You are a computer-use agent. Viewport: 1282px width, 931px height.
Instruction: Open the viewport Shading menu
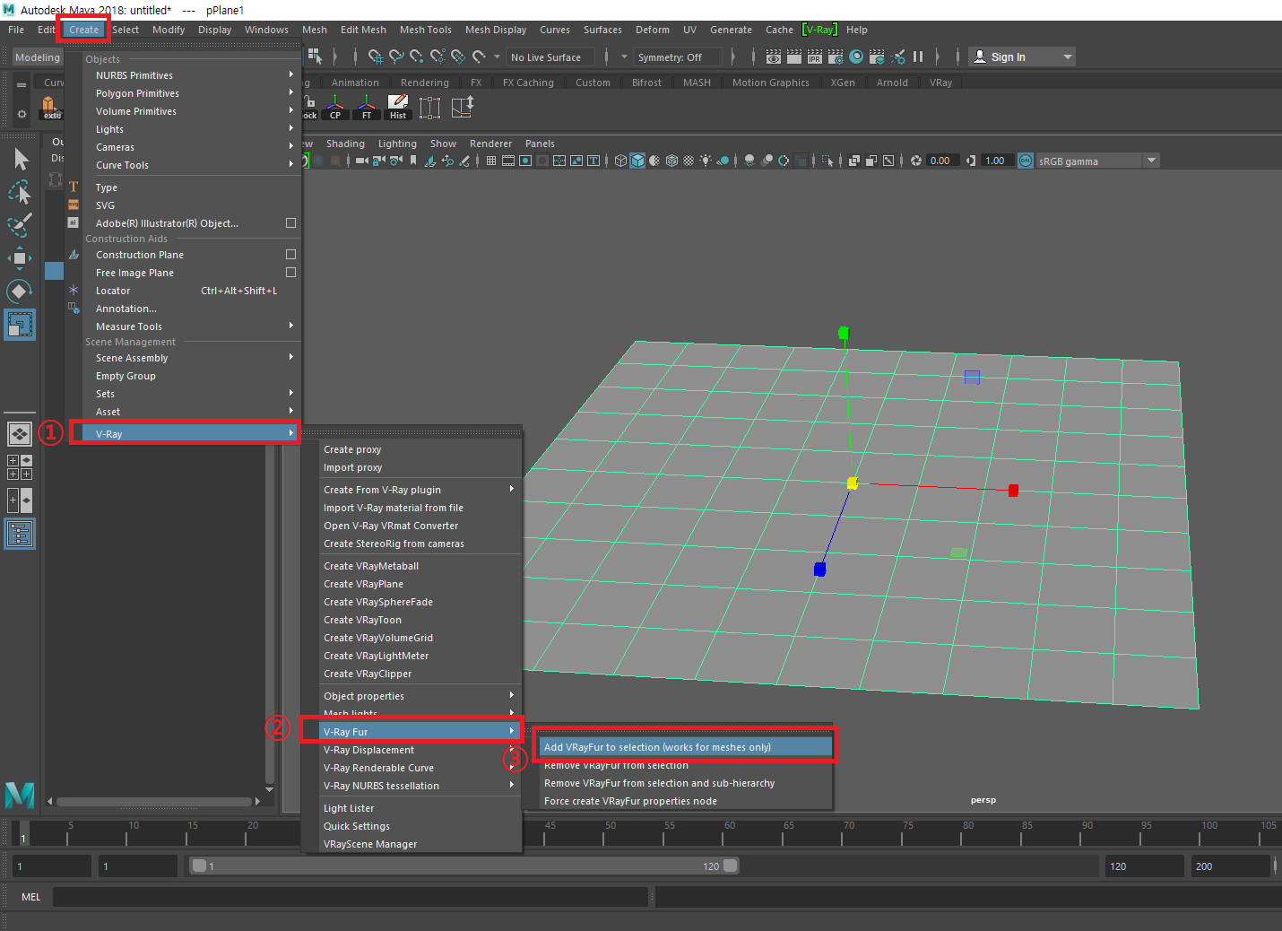[345, 144]
